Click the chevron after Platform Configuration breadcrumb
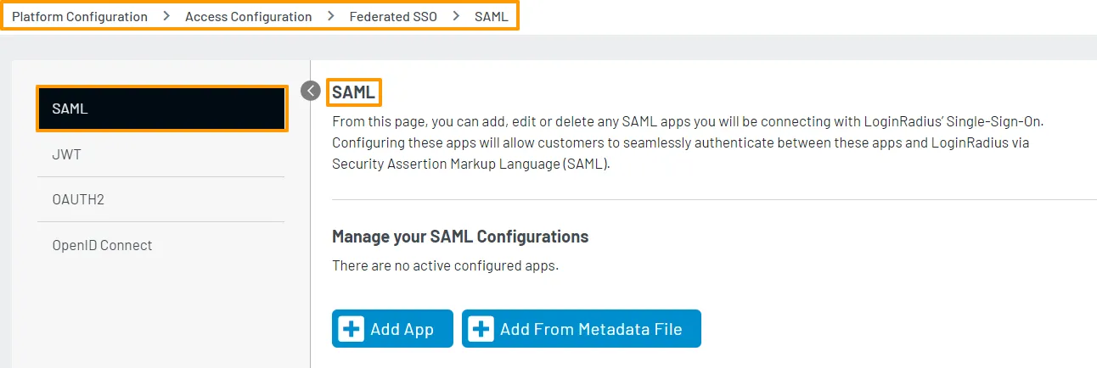 coord(166,16)
